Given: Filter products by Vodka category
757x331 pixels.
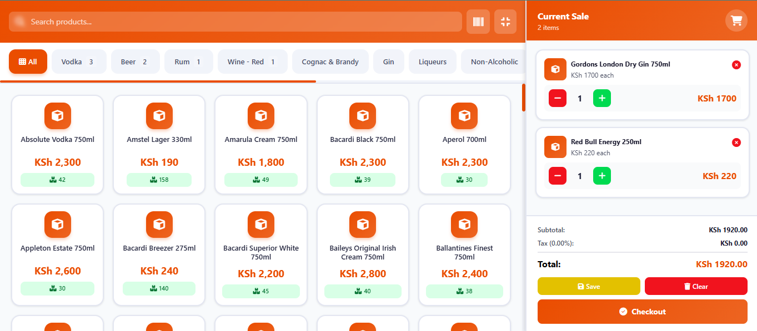Looking at the screenshot, I should coord(77,62).
